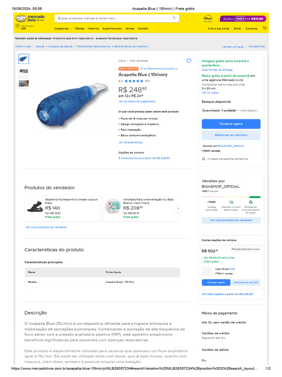Click the search magnifier icon
The image size is (282, 377).
(174, 18)
